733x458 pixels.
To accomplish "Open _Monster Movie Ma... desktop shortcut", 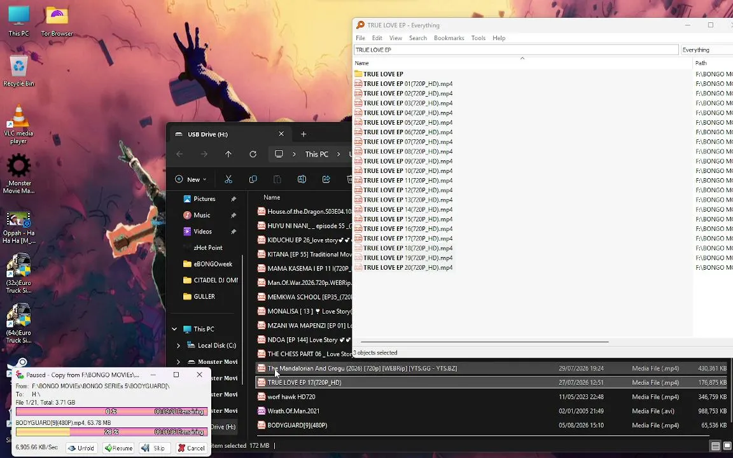I will (18, 174).
